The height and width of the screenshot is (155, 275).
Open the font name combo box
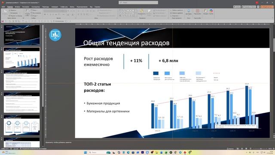pyautogui.click(x=52, y=10)
